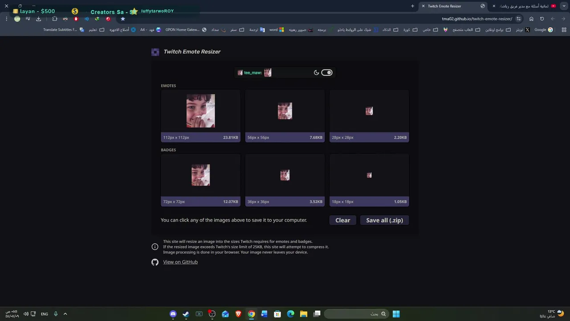Expand the hidden system tray icons
The image size is (570, 321).
click(x=65, y=314)
